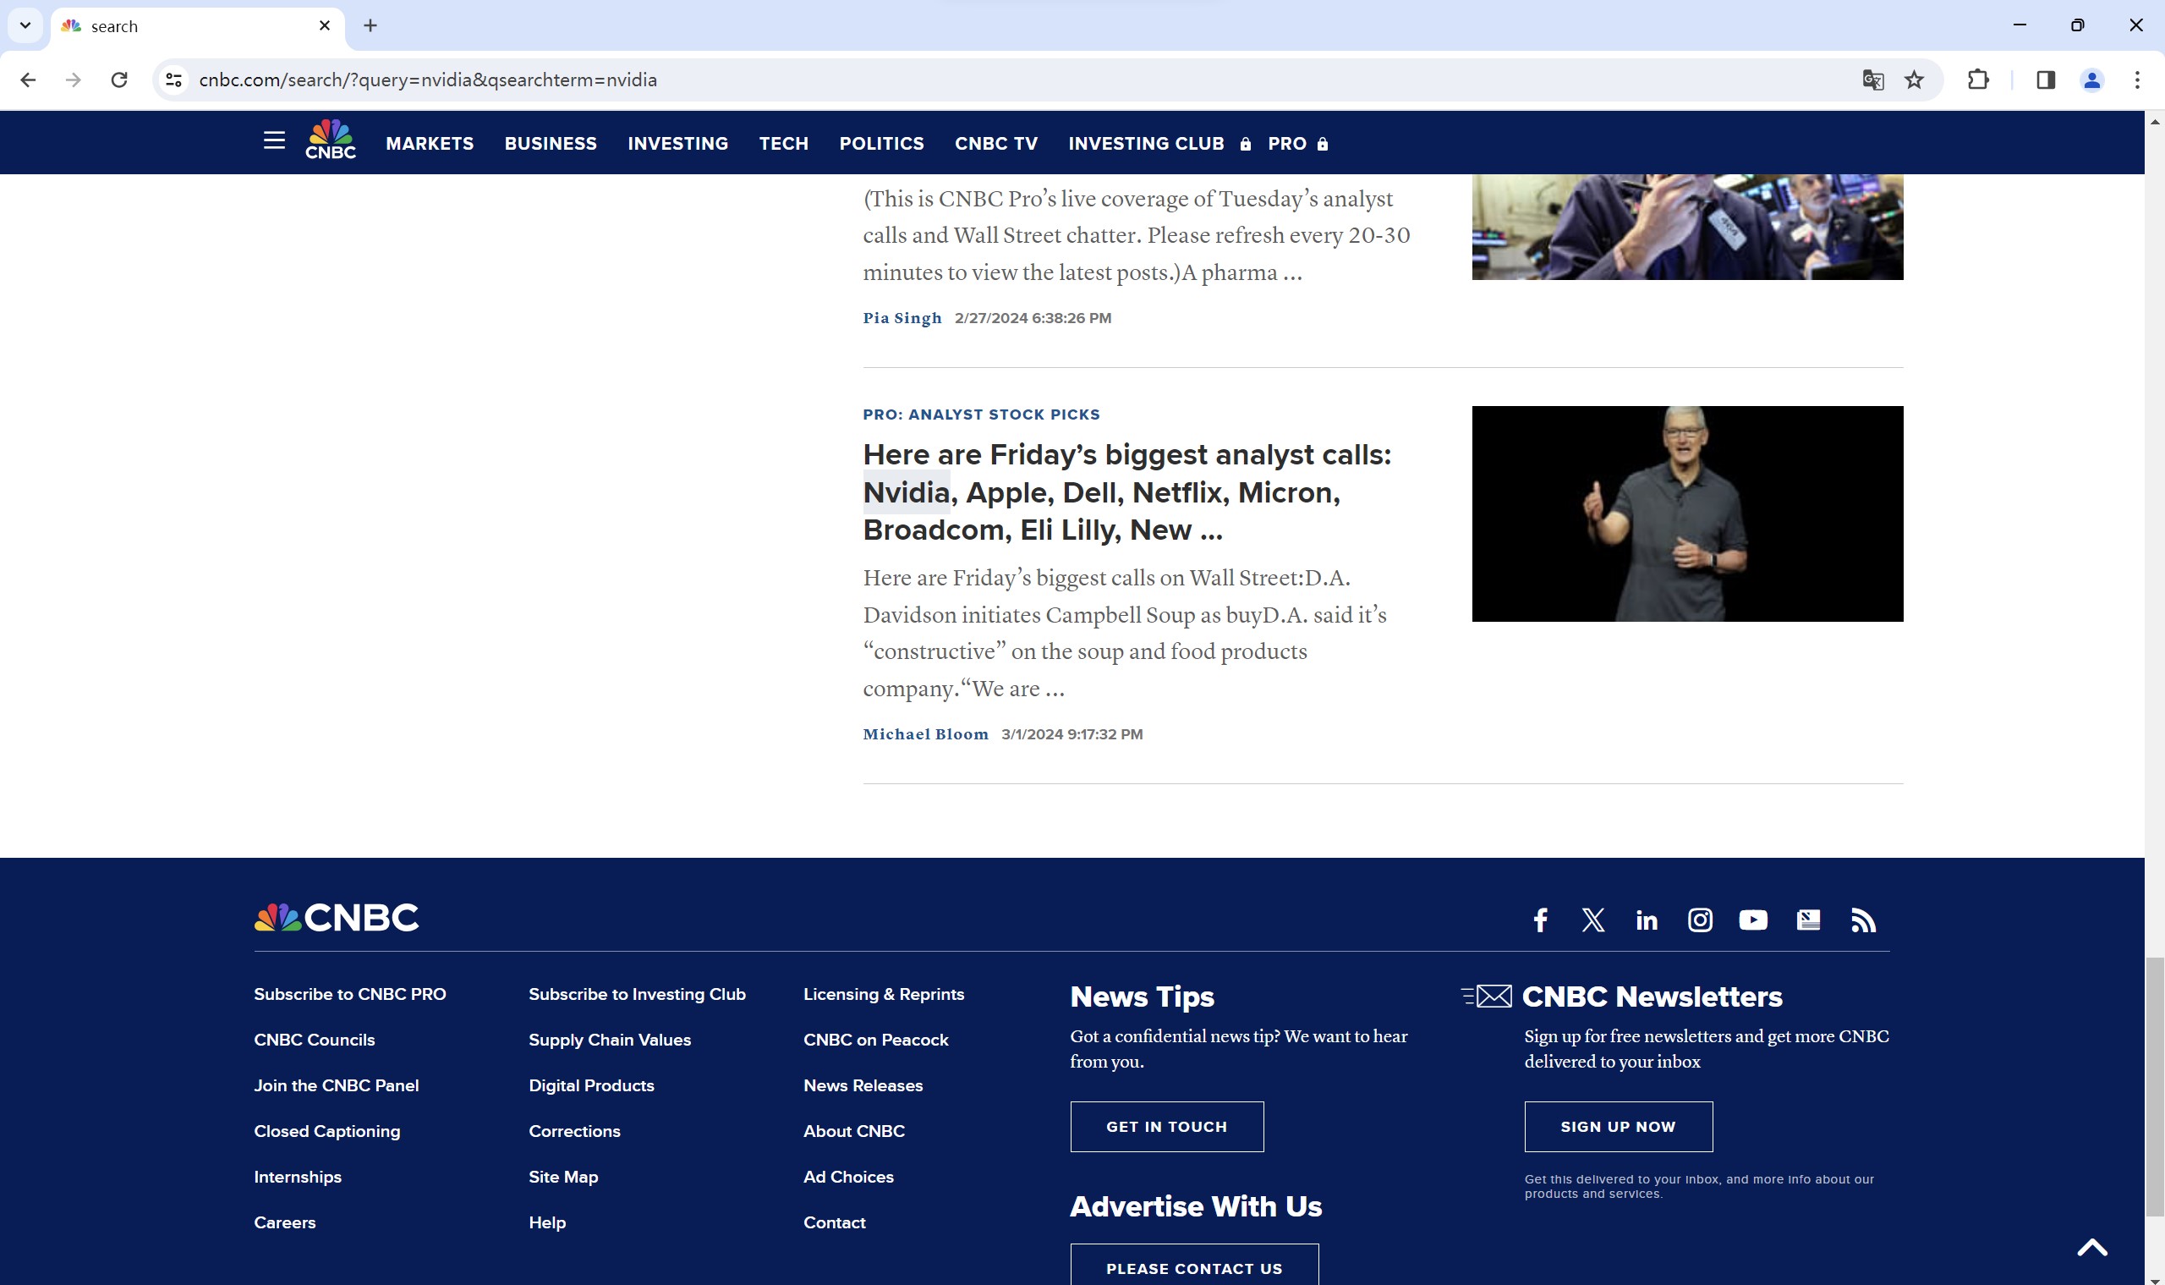Open Supply Chain Values link

click(x=610, y=1040)
